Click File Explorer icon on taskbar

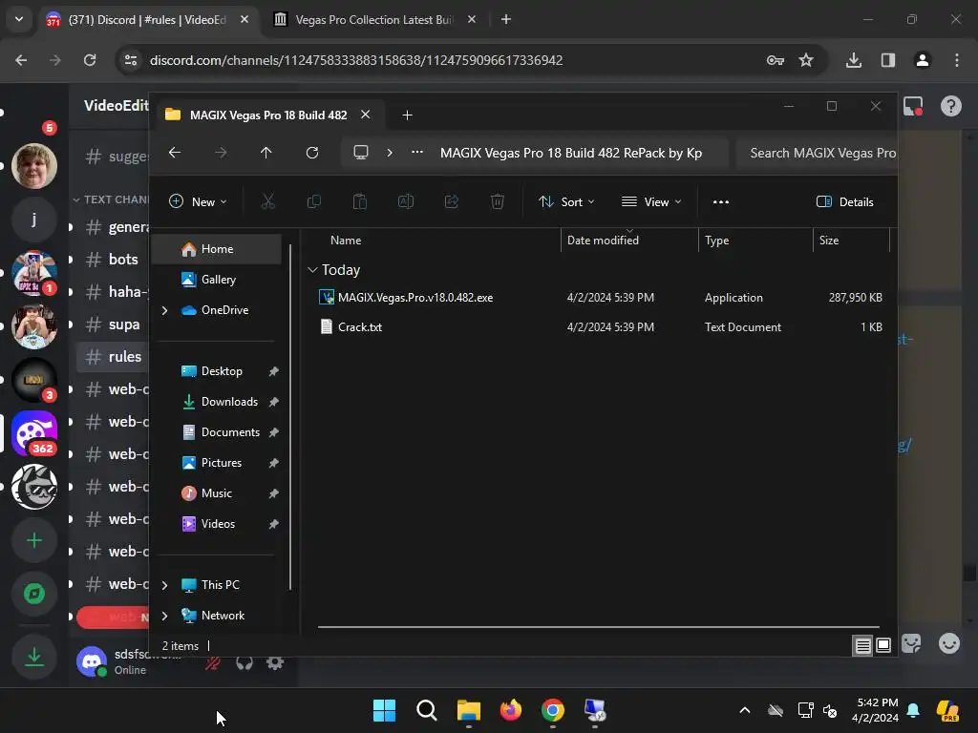point(468,710)
